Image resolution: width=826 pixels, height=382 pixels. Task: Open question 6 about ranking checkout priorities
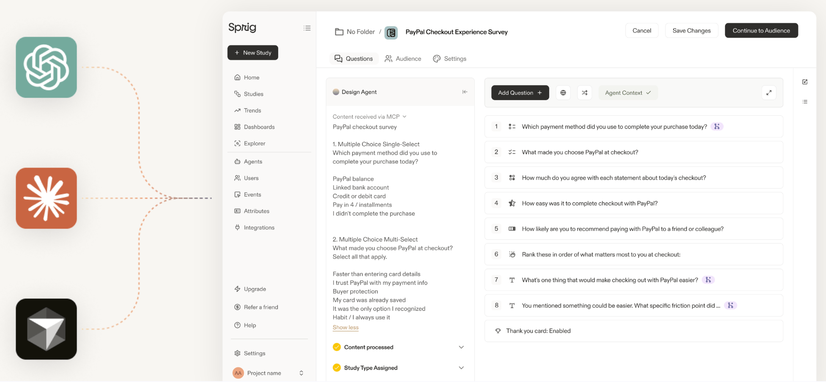tap(634, 254)
